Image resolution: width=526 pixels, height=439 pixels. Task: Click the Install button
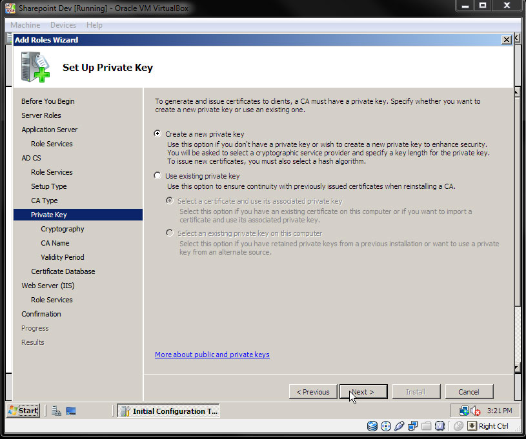[x=416, y=392]
